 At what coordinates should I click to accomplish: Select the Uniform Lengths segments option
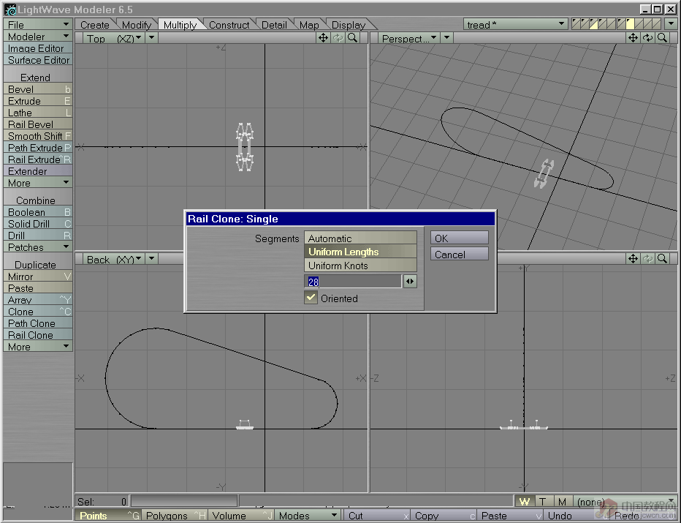coord(360,252)
